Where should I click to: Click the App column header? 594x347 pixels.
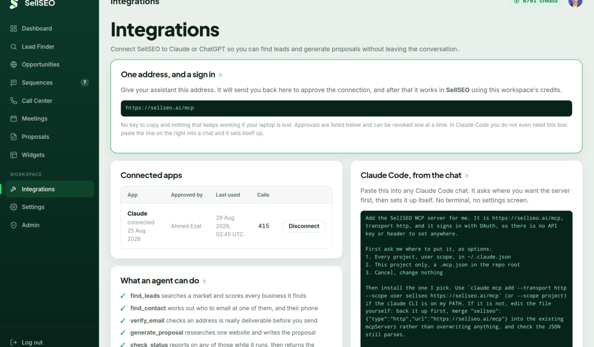(x=133, y=195)
